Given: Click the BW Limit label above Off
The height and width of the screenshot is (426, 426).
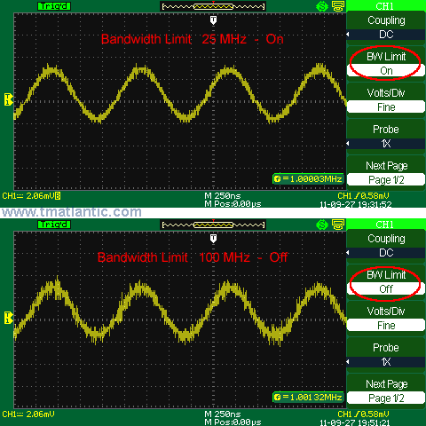Looking at the screenshot, I should pyautogui.click(x=386, y=275).
